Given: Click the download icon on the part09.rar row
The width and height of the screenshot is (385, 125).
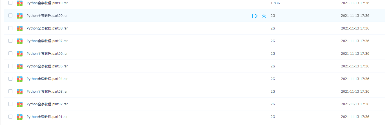Looking at the screenshot, I should point(264,16).
